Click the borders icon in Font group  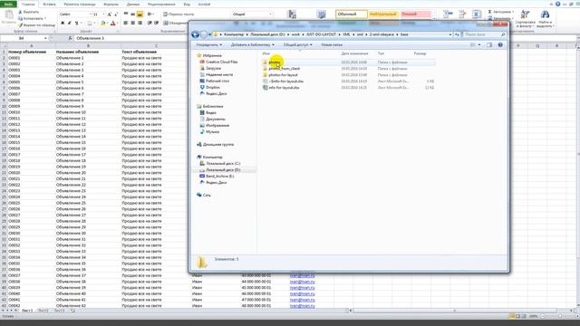(89, 23)
